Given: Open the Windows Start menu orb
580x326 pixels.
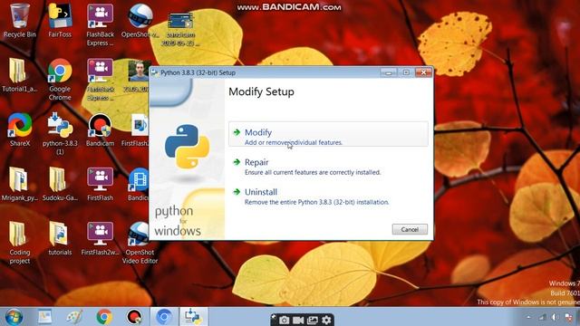Looking at the screenshot, I should tap(14, 317).
